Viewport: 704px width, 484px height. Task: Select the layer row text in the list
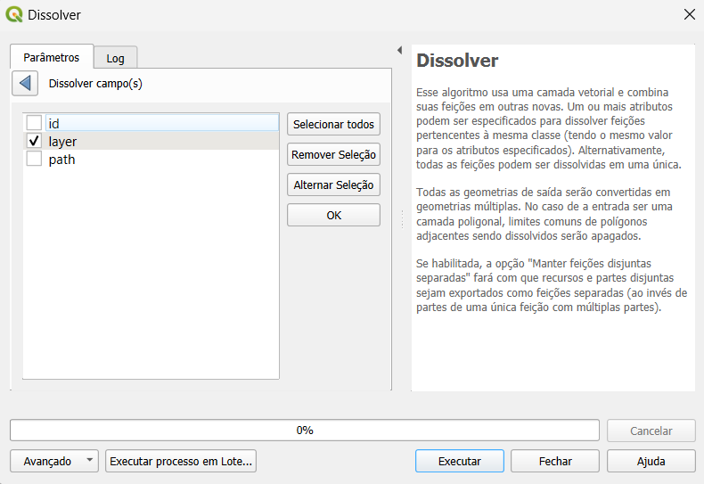(62, 142)
